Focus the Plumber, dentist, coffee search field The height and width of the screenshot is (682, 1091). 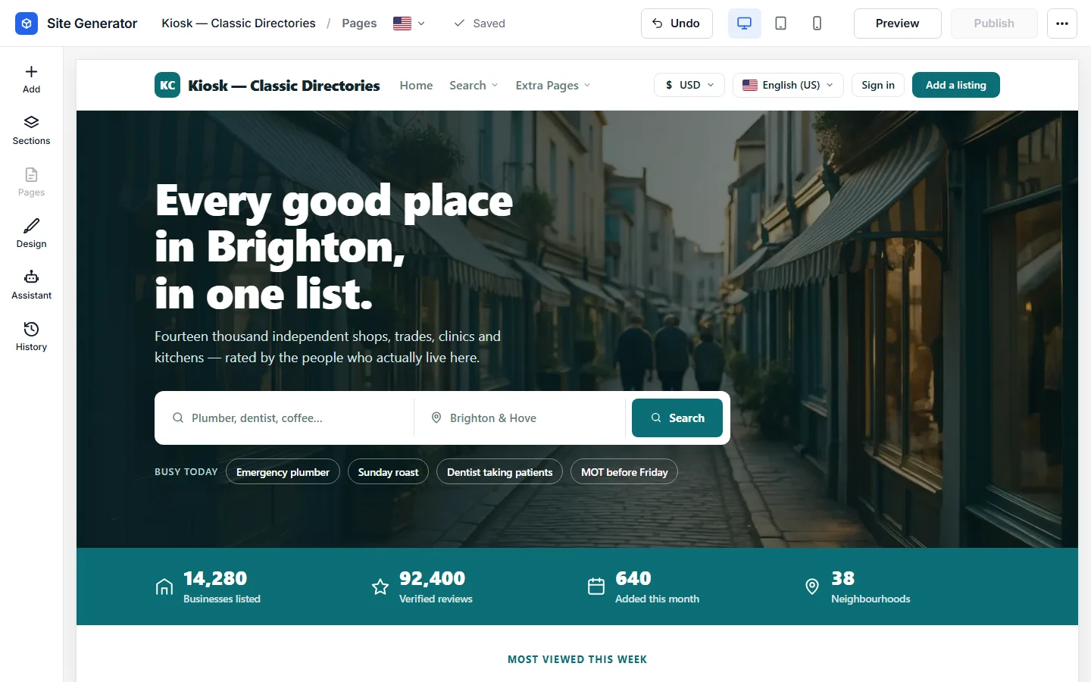click(x=288, y=418)
